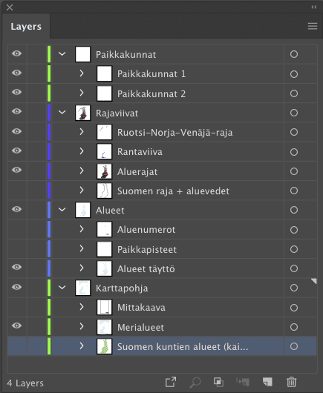
Task: Collapse the Karttapohja layer group
Action: tap(62, 287)
